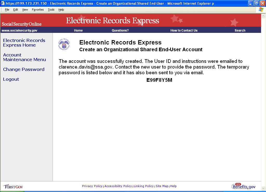Open the View menu

click(x=25, y=10)
